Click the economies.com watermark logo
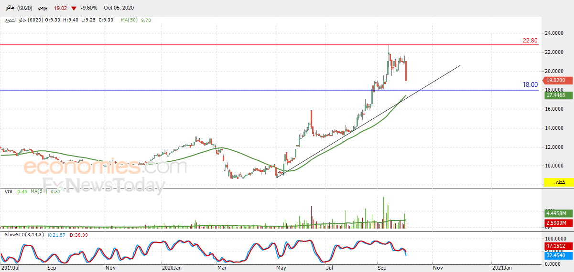The height and width of the screenshot is (272, 574). coord(105,167)
